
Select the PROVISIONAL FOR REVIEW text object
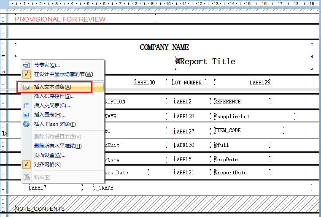click(x=60, y=19)
